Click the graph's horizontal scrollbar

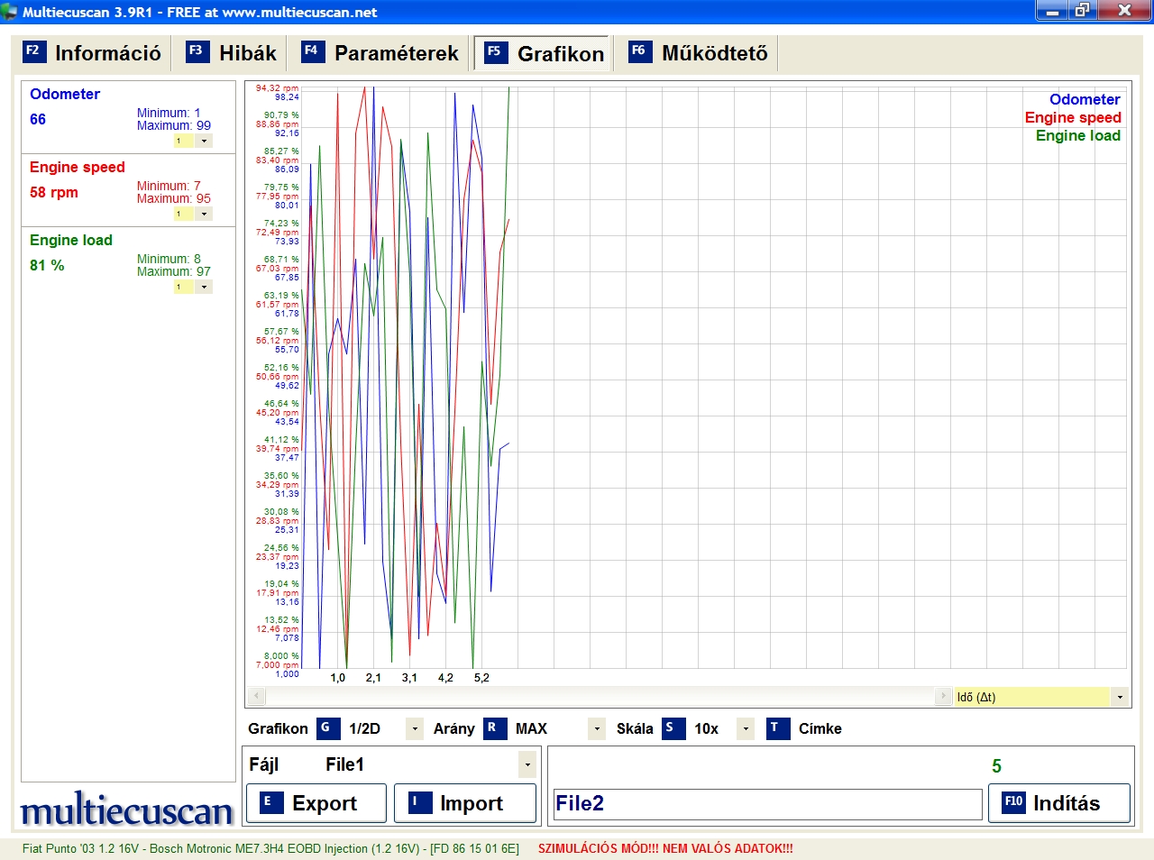(x=600, y=697)
